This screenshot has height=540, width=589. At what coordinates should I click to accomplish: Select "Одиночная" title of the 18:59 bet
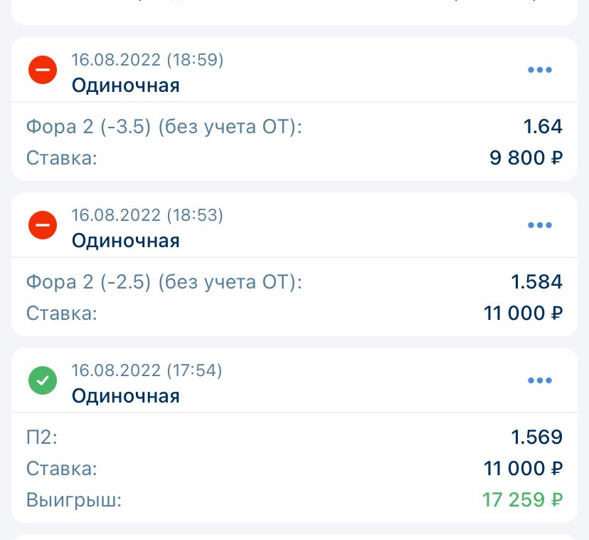125,85
